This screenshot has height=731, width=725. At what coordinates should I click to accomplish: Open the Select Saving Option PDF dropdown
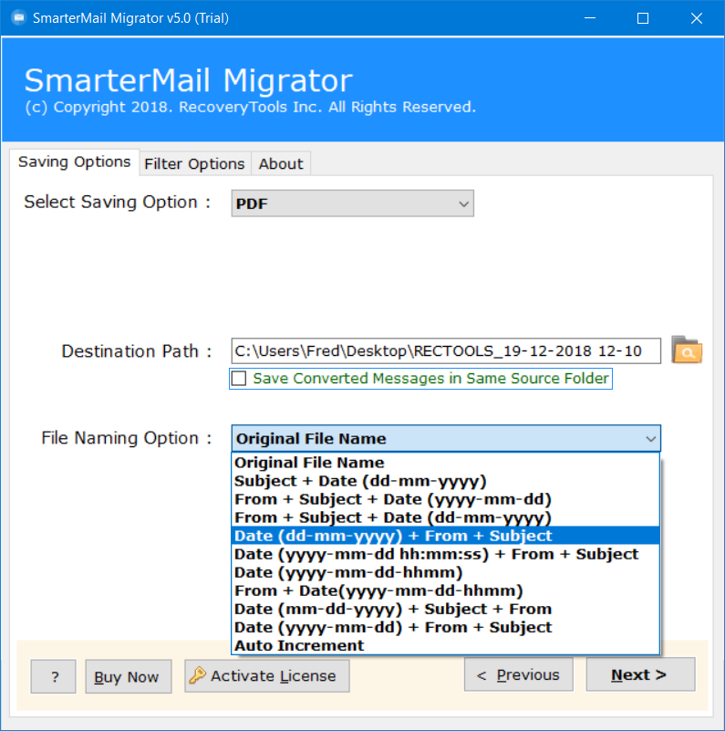352,204
